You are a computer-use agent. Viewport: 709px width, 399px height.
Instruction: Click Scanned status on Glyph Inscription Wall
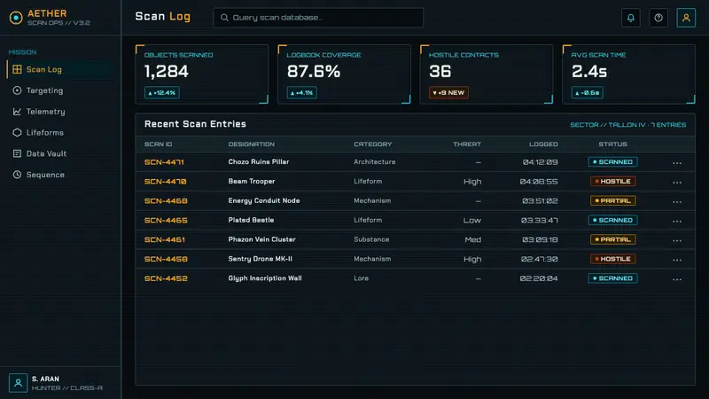pyautogui.click(x=612, y=278)
